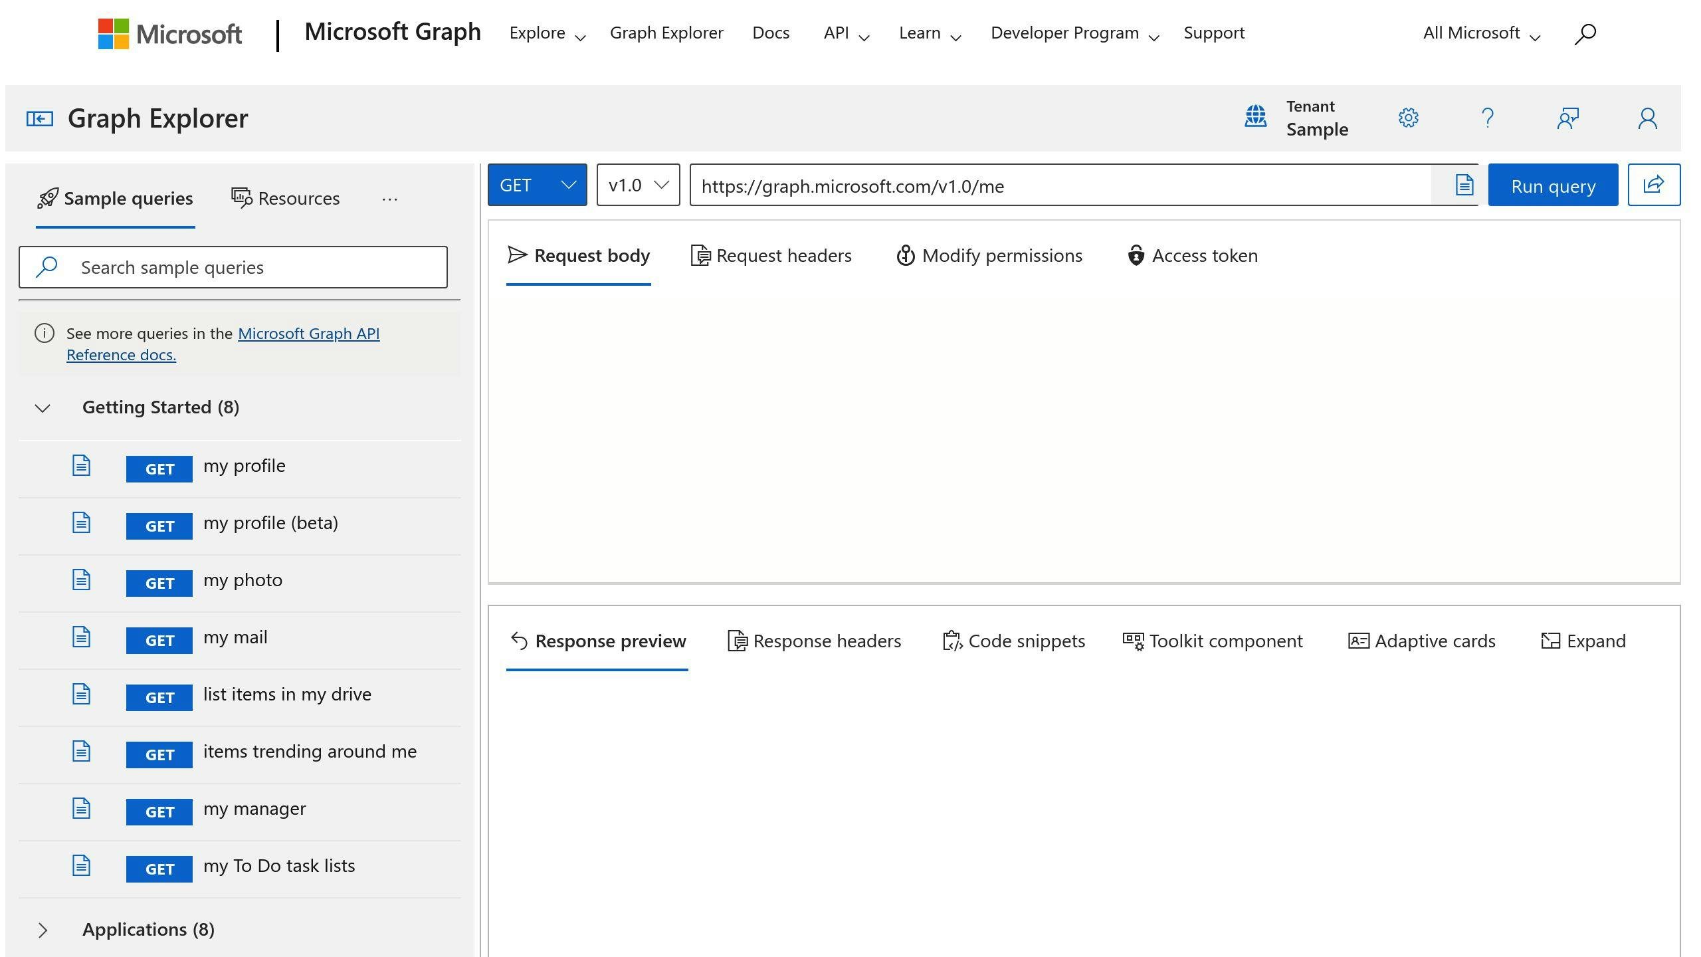Open docs icon for my photo query

(81, 580)
